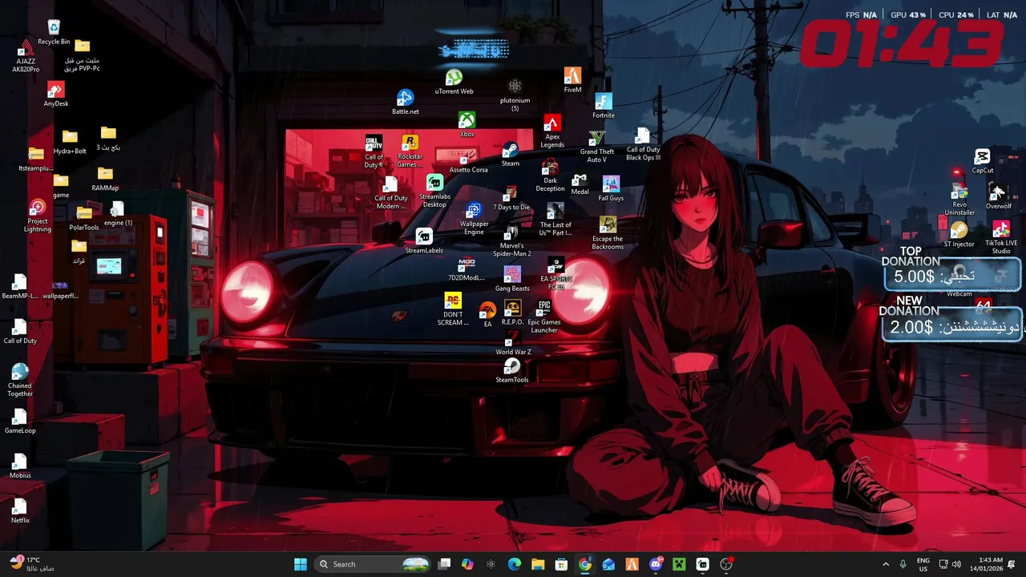Viewport: 1026px width, 577px height.
Task: Open Copilot from the taskbar
Action: click(x=468, y=564)
